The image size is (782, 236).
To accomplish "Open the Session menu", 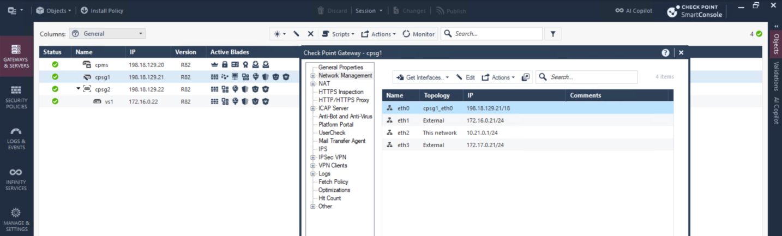I will 369,10.
